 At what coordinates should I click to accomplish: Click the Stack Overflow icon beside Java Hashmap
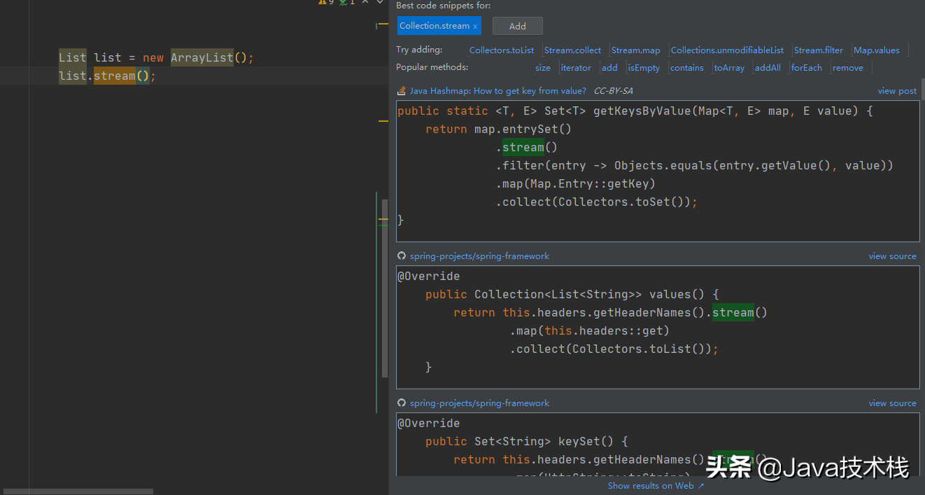tap(402, 91)
